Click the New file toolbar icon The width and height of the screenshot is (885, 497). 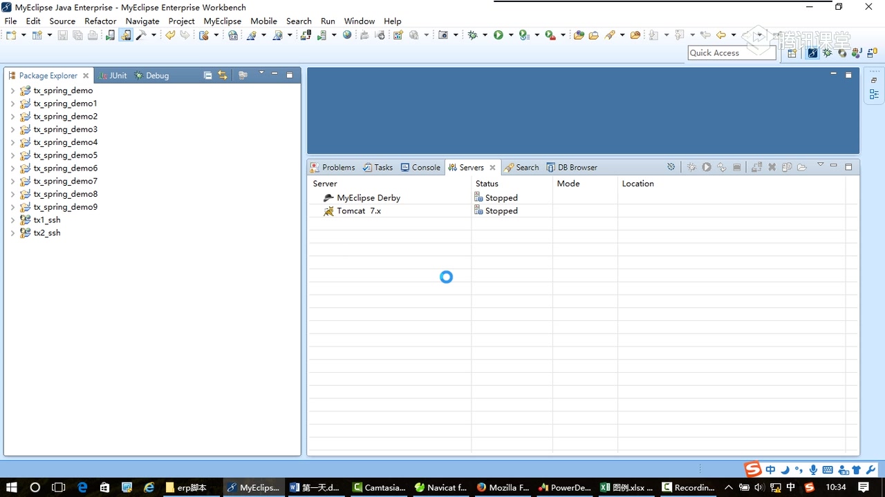[11, 35]
